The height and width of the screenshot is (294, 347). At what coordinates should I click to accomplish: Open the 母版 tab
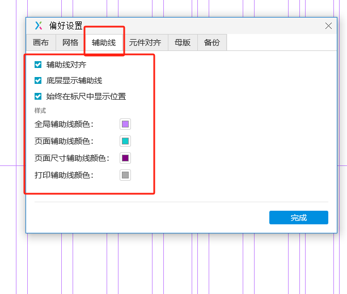pos(183,42)
